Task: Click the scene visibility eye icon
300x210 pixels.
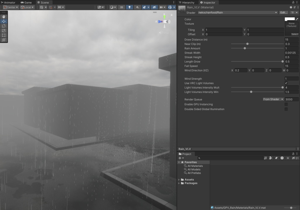Action: 154,7
